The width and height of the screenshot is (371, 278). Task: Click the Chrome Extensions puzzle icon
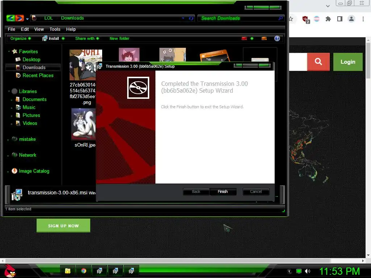click(x=328, y=19)
